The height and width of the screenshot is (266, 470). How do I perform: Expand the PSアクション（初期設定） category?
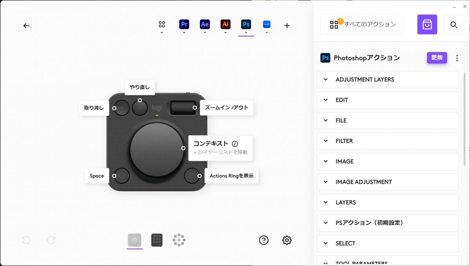pyautogui.click(x=388, y=223)
